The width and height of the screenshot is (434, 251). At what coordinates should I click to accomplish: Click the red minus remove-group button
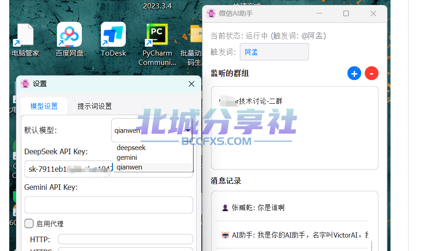coord(372,73)
